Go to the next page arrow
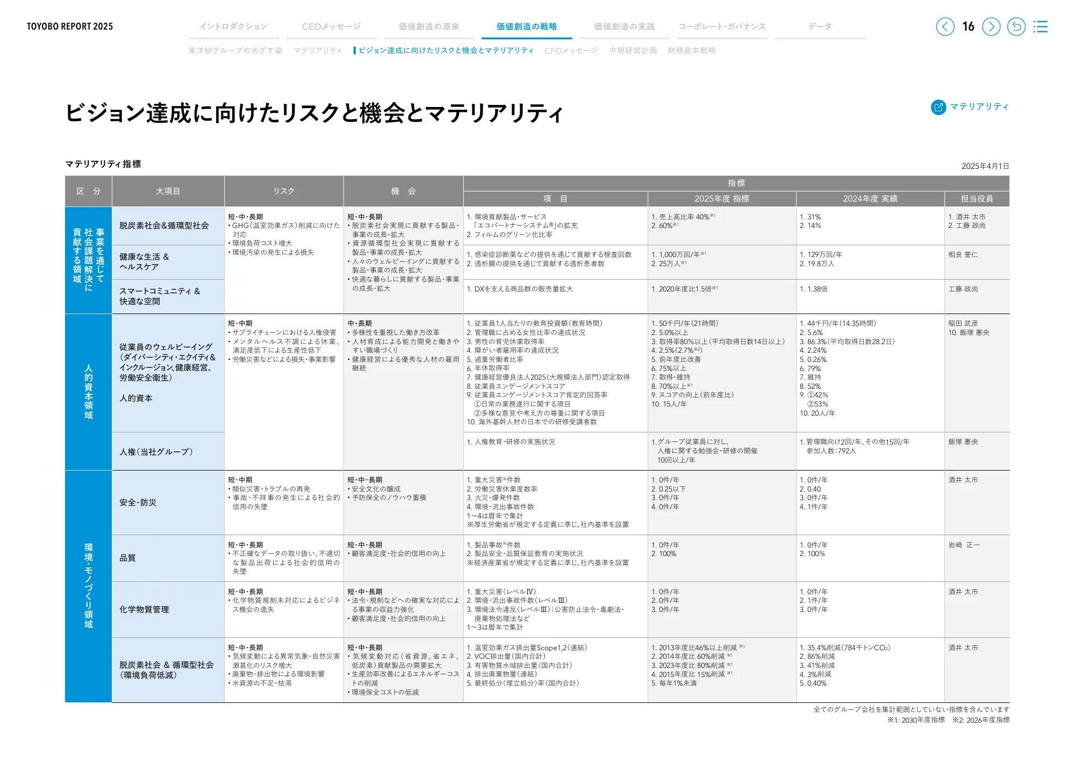 click(x=991, y=26)
